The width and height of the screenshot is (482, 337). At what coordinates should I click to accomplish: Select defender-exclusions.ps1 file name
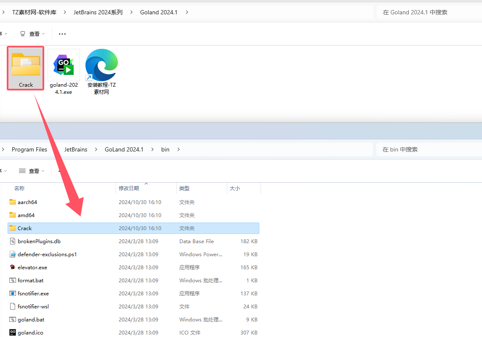click(x=47, y=255)
